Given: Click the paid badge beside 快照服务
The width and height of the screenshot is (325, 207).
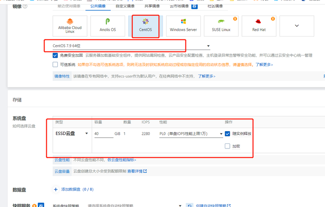Looking at the screenshot, I should [x=34, y=206].
